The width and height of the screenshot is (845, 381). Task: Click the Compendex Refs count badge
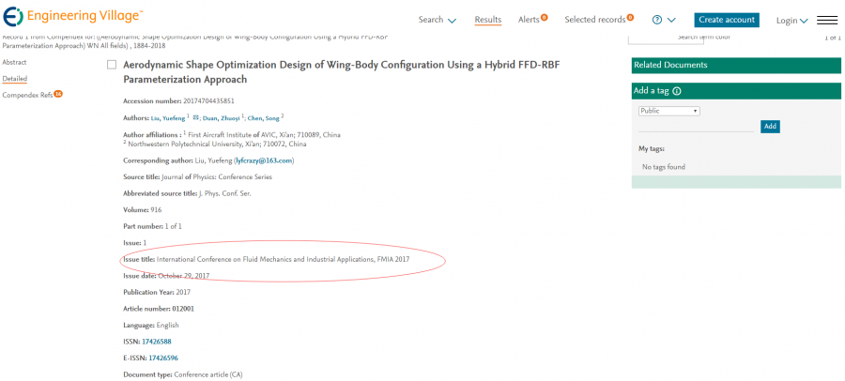(58, 94)
